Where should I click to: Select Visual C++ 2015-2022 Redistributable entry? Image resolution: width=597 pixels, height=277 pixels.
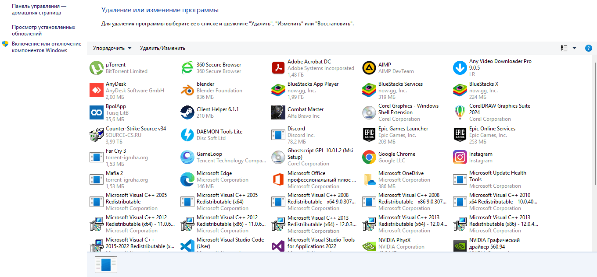point(132,244)
